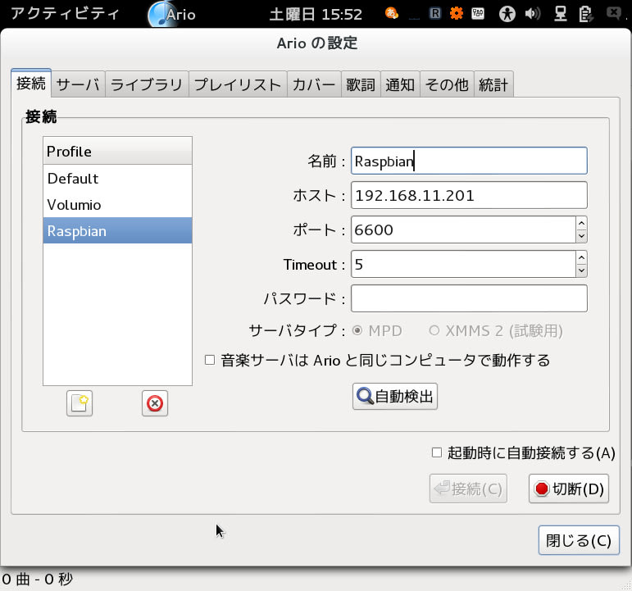
Task: Switch to the カバー tab
Action: pos(314,84)
